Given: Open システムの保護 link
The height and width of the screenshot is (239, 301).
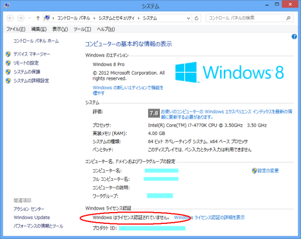Looking at the screenshot, I should [x=27, y=72].
